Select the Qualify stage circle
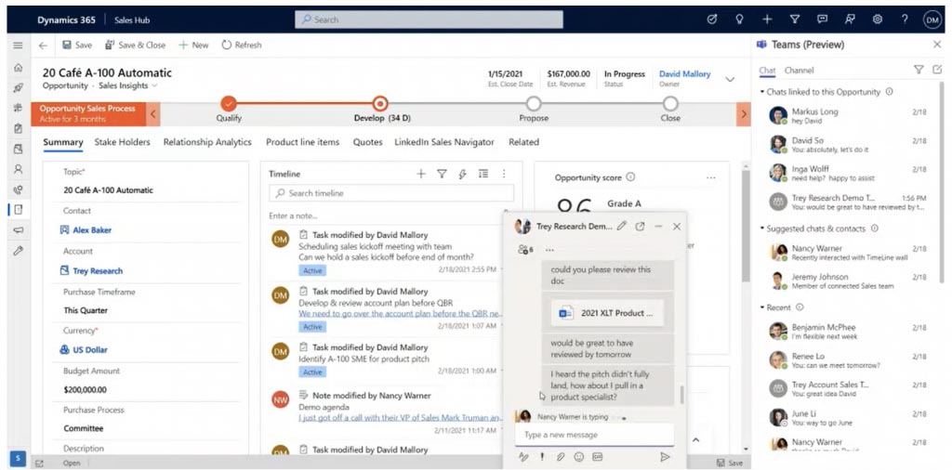Image resolution: width=952 pixels, height=470 pixels. click(229, 103)
